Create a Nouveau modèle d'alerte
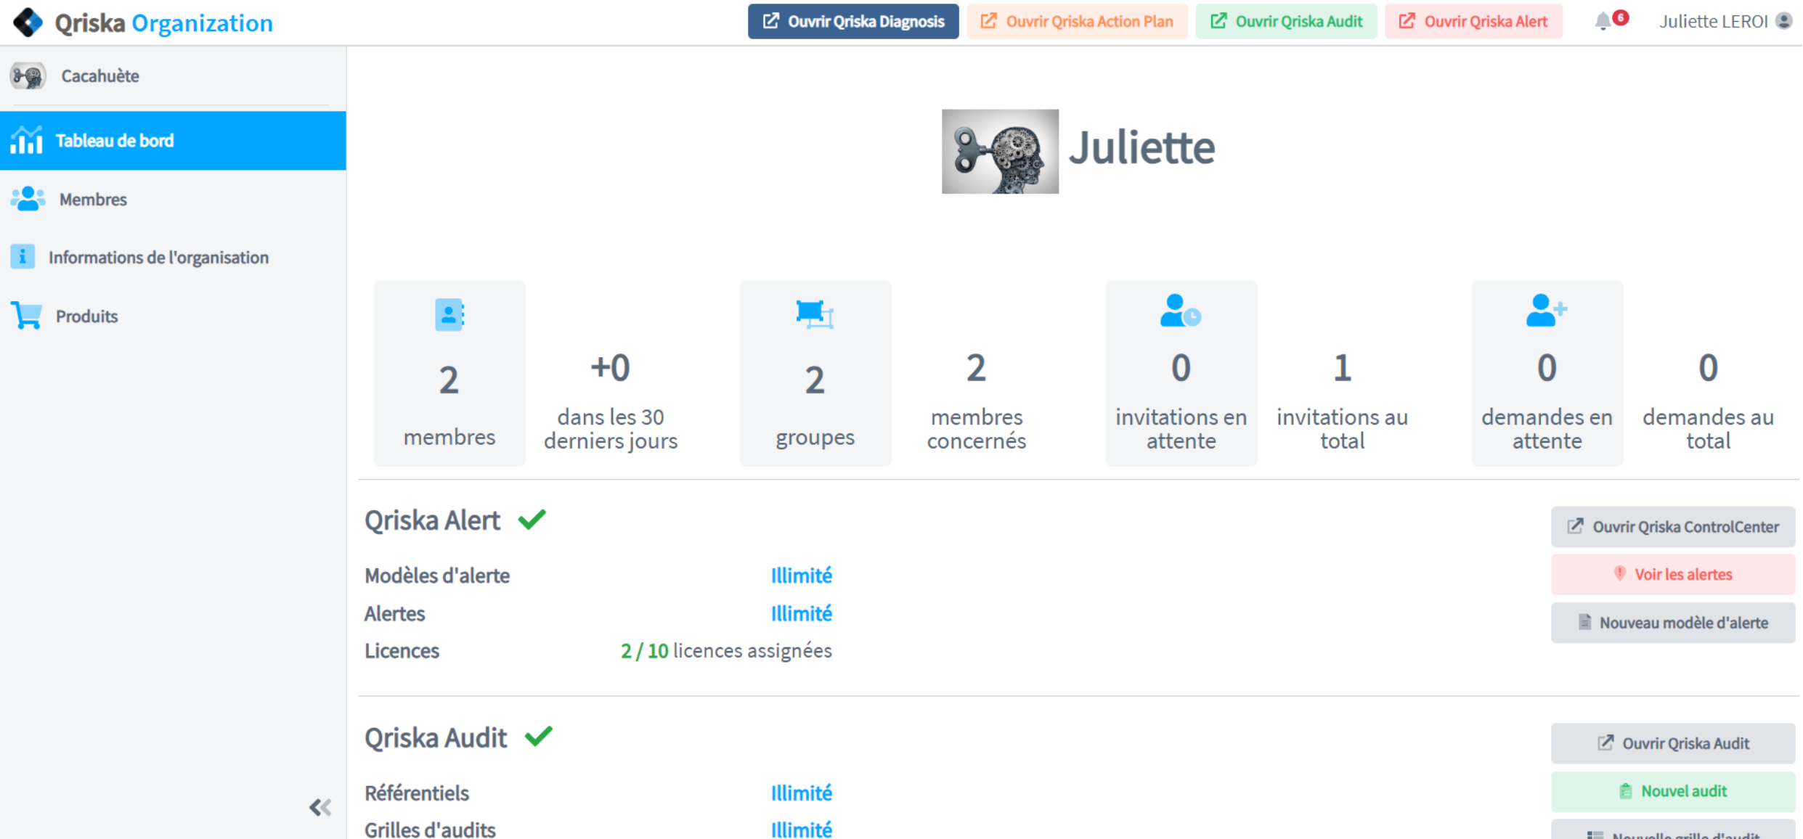 (x=1673, y=623)
